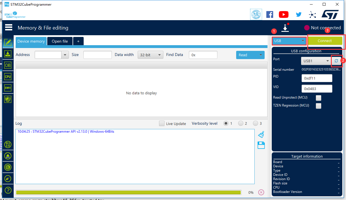Open the 32-bit data width dropdown

(151, 55)
